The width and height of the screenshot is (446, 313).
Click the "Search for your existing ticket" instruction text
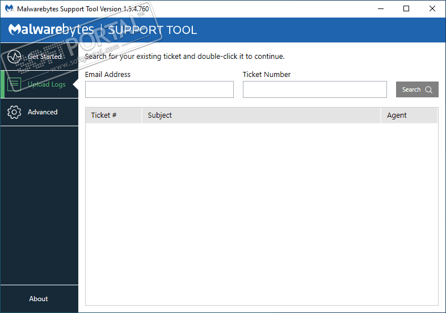(184, 57)
